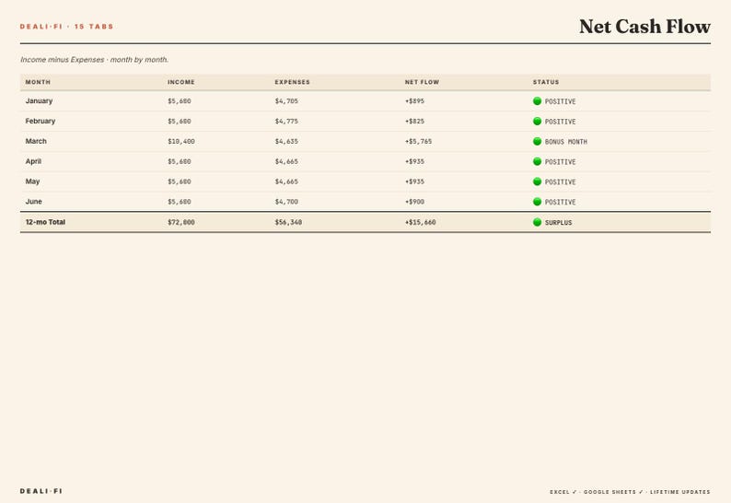This screenshot has width=731, height=503.
Task: Click March's net flow +$5,765
Action: 418,141
